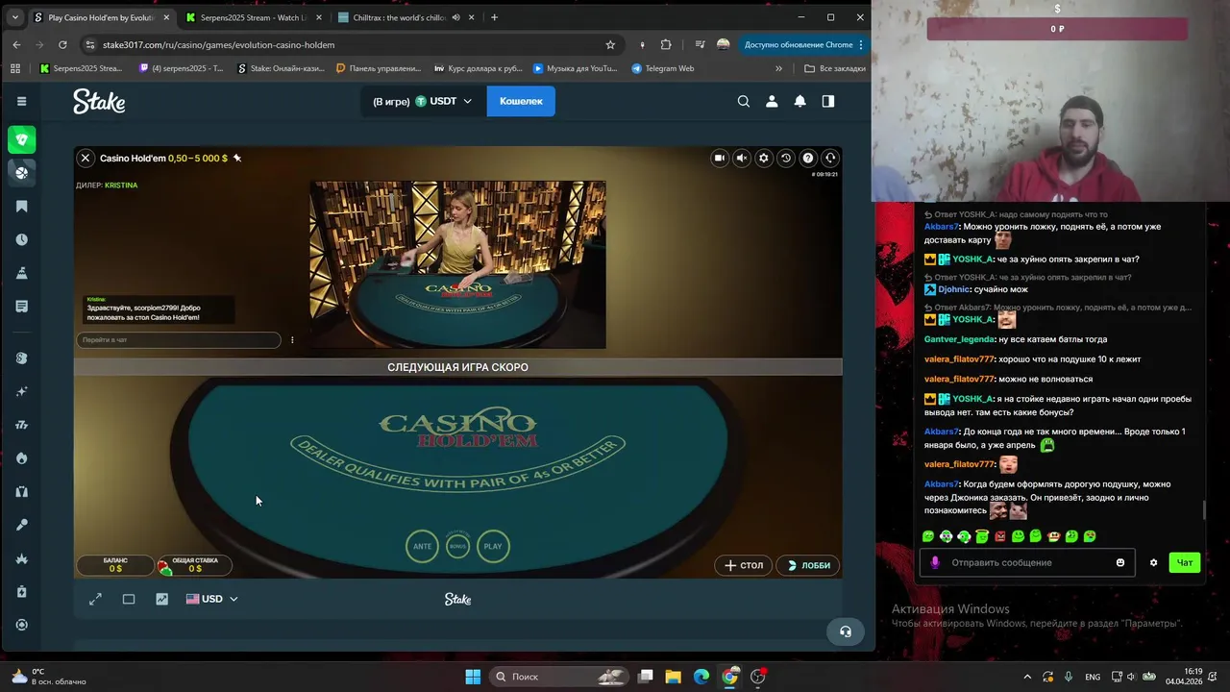Open the dealer chat three-dot options
Screen dimensions: 1230x692
(x=292, y=340)
